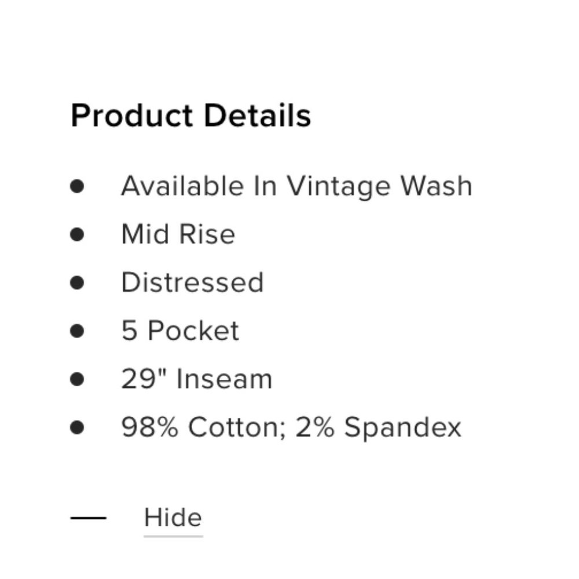Click the Distressed list item
579x579 pixels.
[x=192, y=283]
